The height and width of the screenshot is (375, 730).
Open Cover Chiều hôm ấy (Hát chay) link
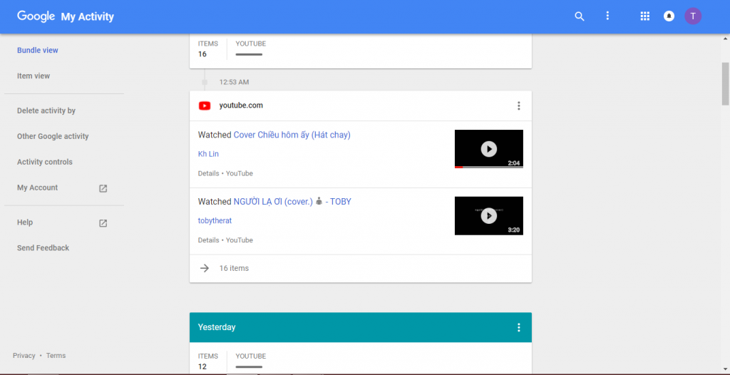292,135
